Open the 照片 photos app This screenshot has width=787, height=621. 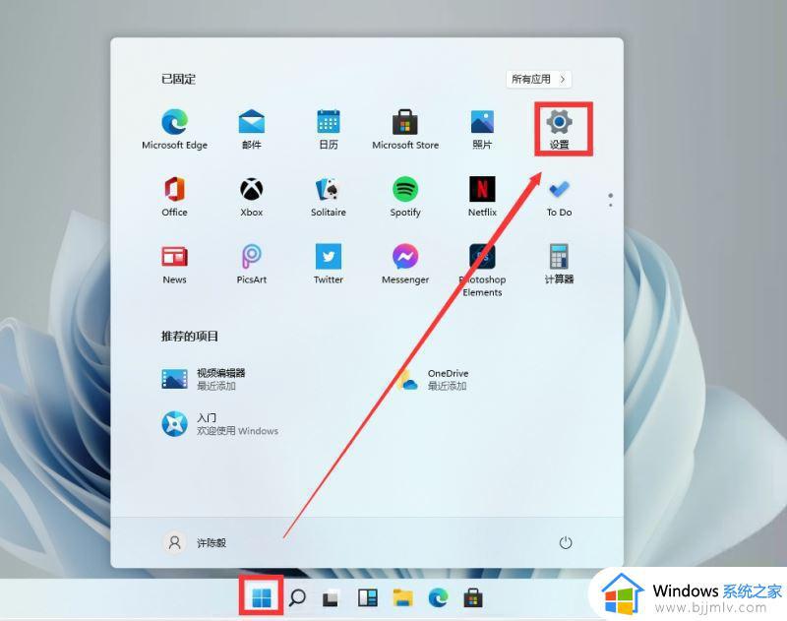click(x=482, y=129)
